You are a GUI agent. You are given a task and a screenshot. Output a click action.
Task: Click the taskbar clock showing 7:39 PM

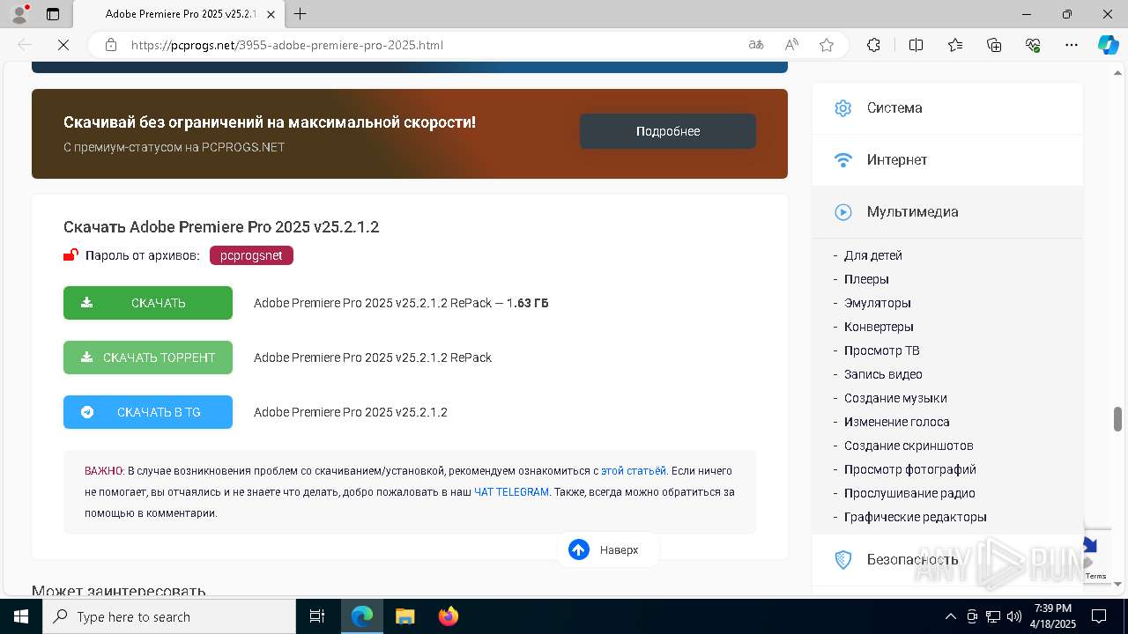[1053, 616]
